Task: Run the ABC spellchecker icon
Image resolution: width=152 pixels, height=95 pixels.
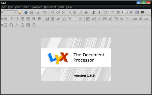Action: point(45,12)
